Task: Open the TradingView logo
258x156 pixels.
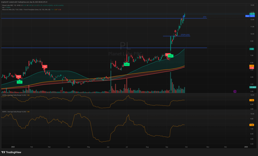Action: coord(11,152)
